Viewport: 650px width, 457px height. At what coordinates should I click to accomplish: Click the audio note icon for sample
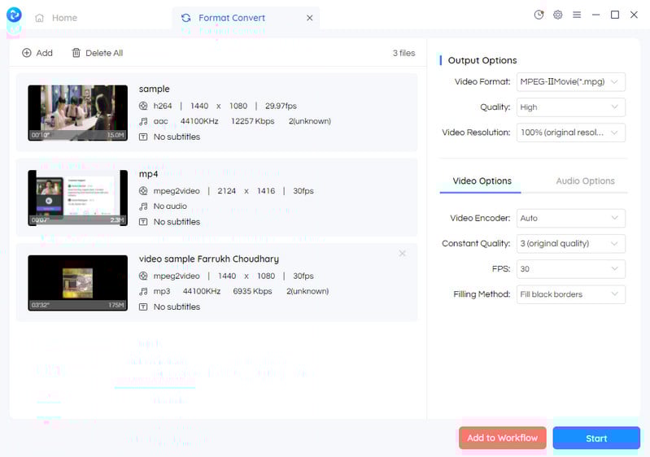click(143, 121)
